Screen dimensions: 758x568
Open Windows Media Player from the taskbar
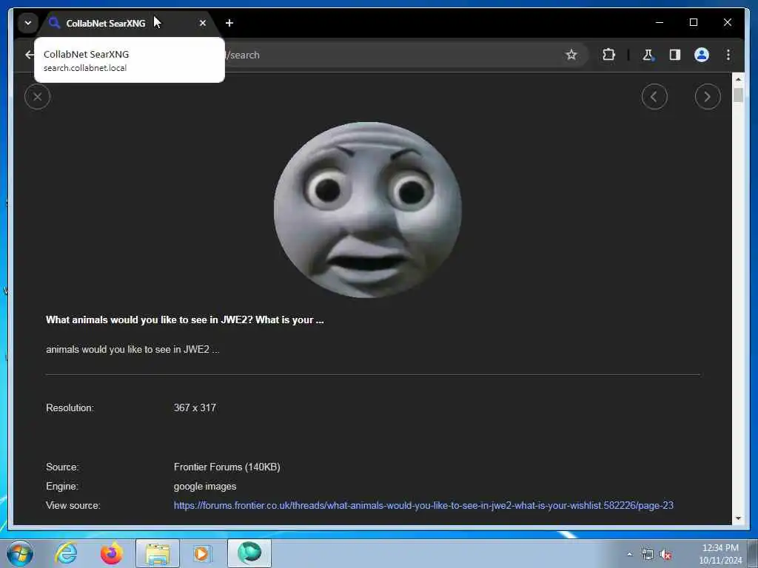click(x=202, y=553)
